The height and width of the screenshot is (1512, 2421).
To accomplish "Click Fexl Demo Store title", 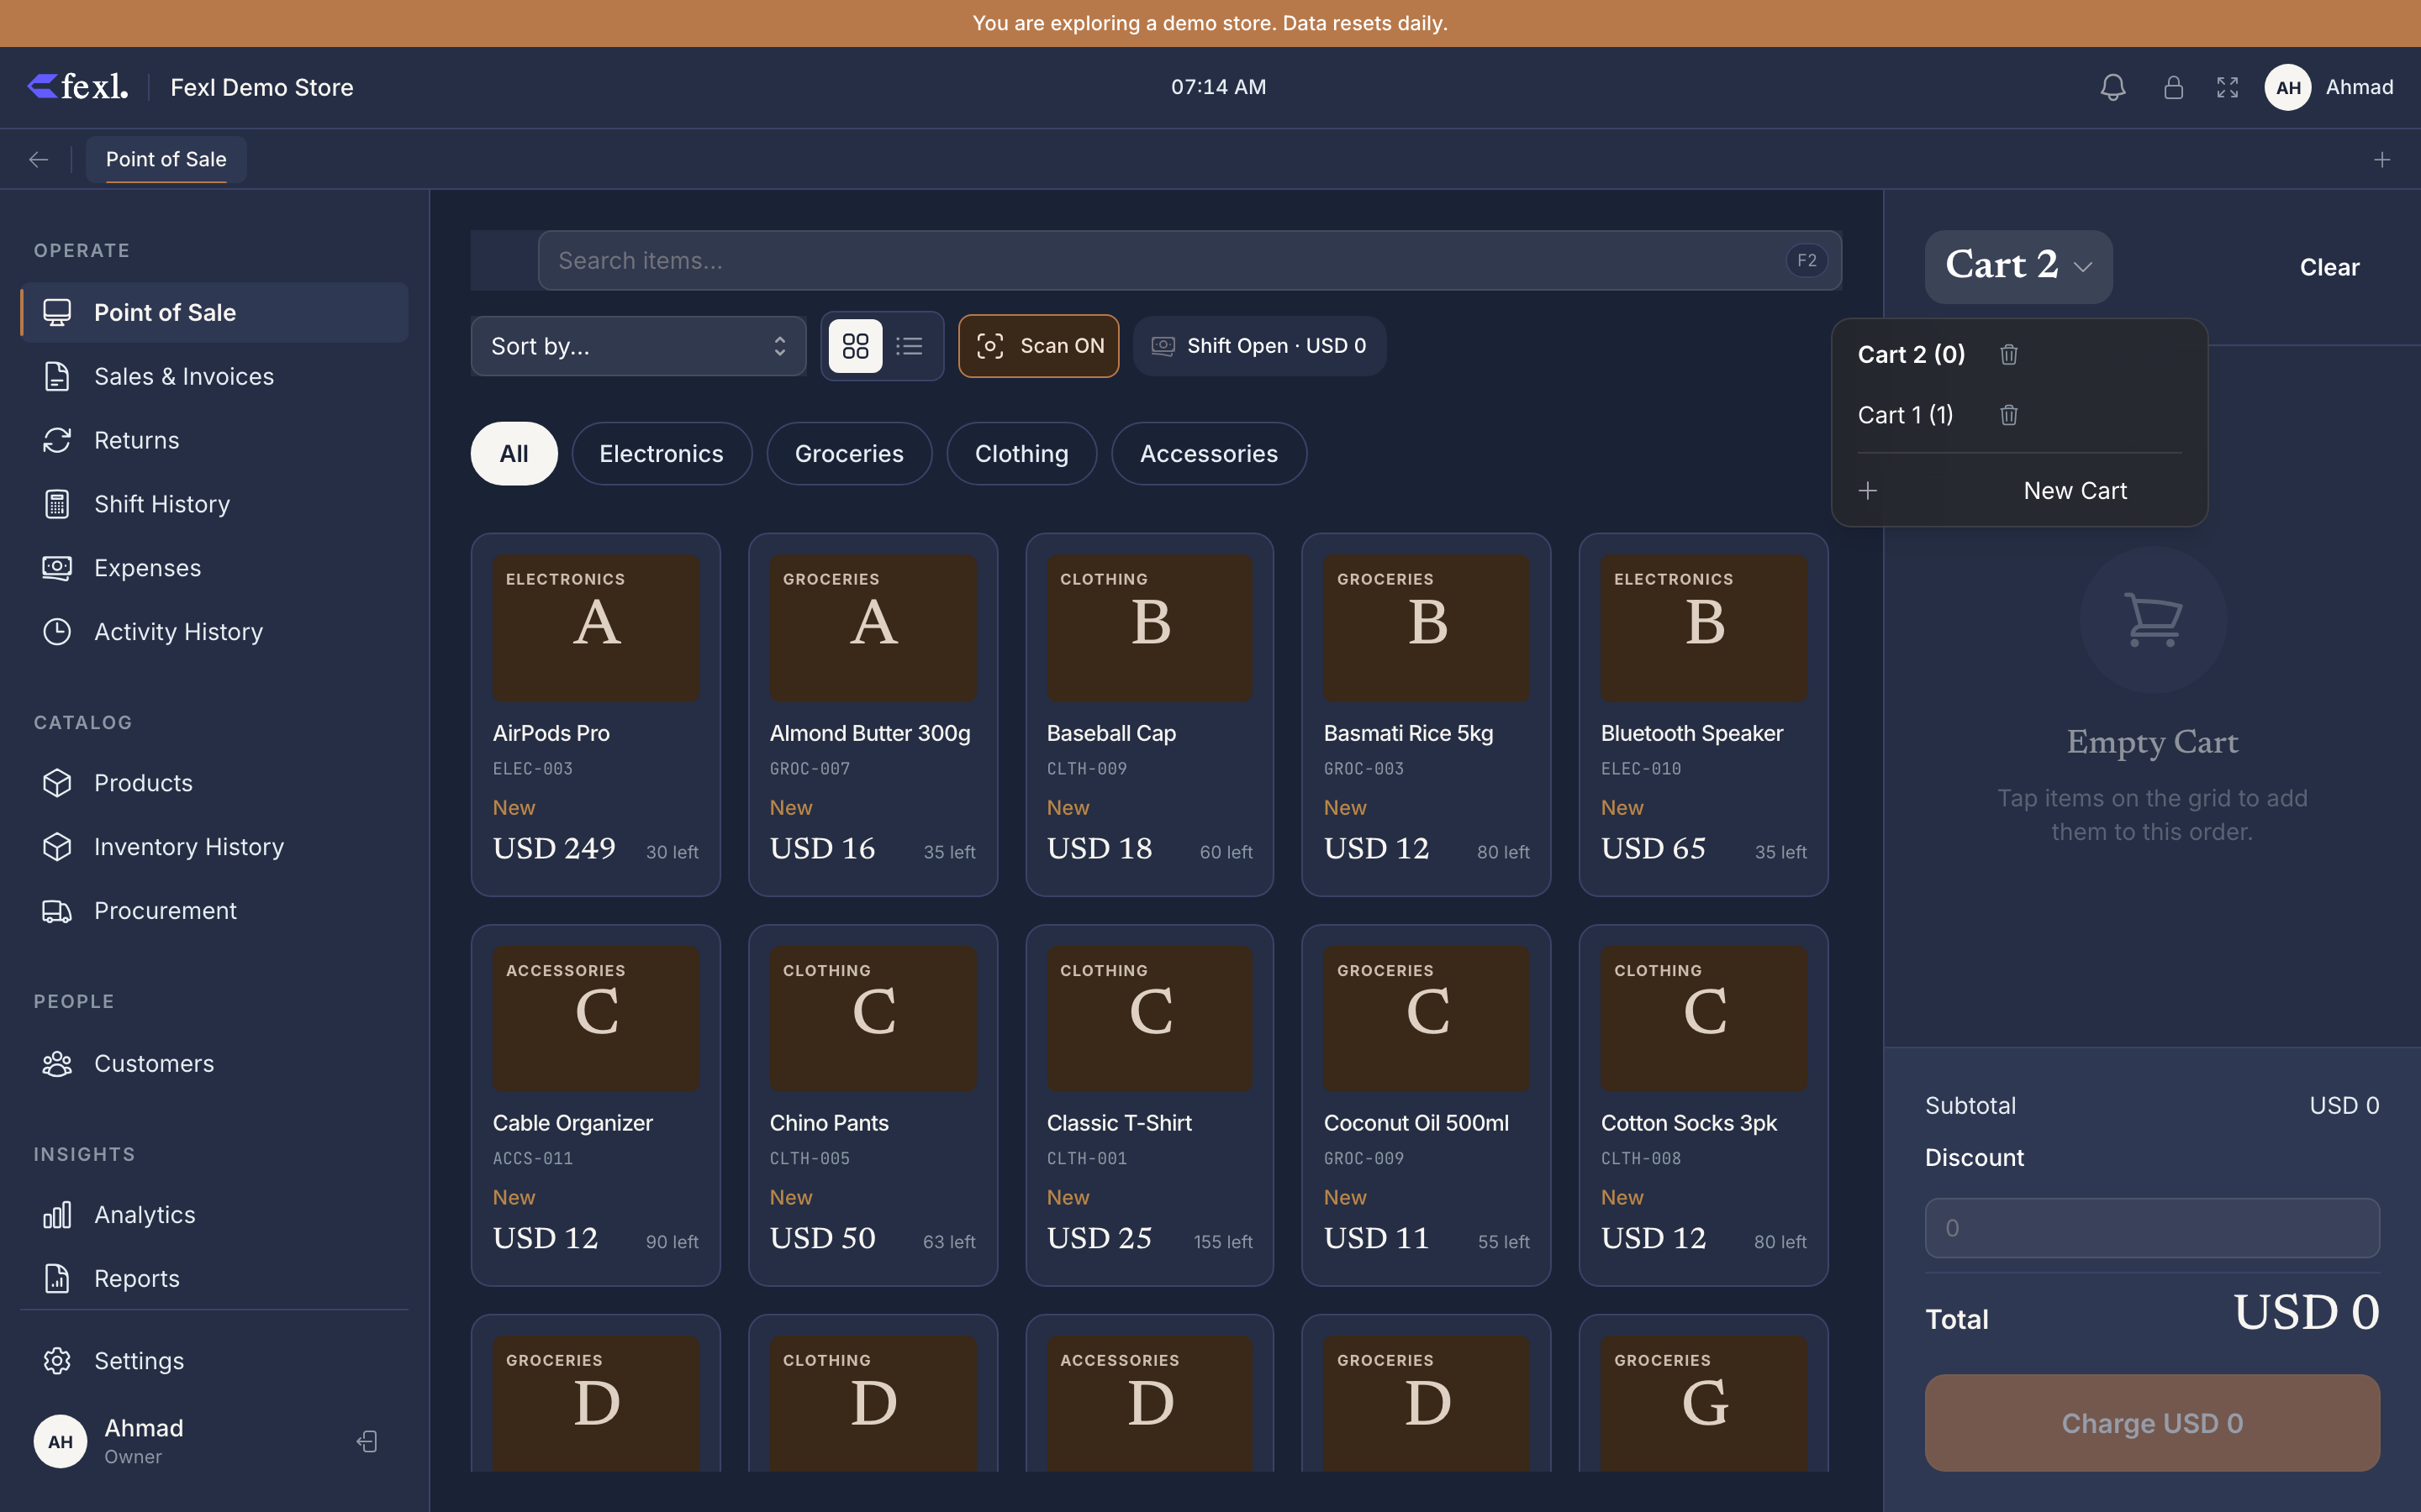I will point(262,88).
